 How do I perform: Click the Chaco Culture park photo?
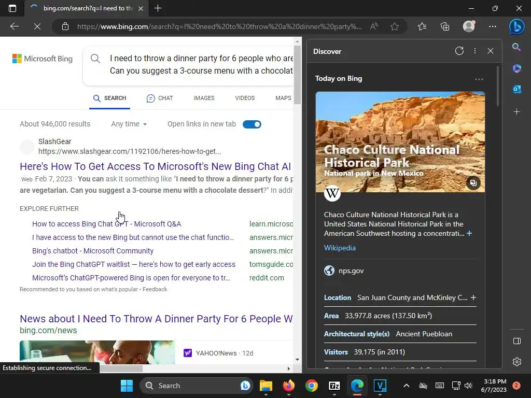[x=400, y=142]
